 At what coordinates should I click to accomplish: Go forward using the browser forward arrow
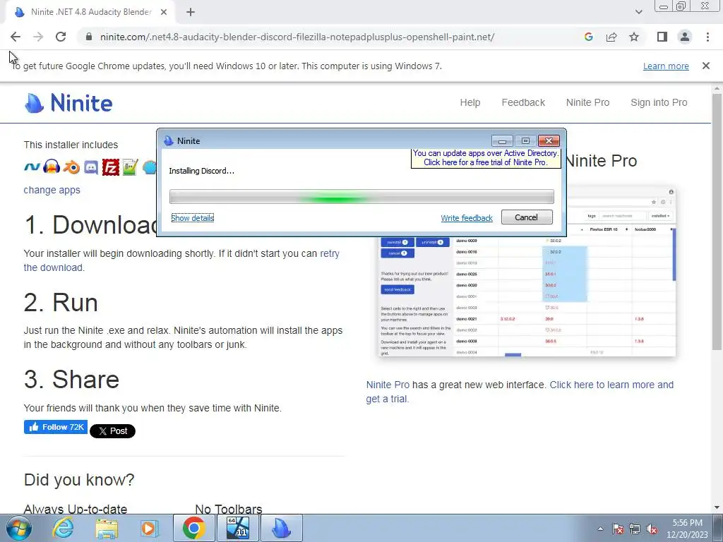pyautogui.click(x=38, y=37)
